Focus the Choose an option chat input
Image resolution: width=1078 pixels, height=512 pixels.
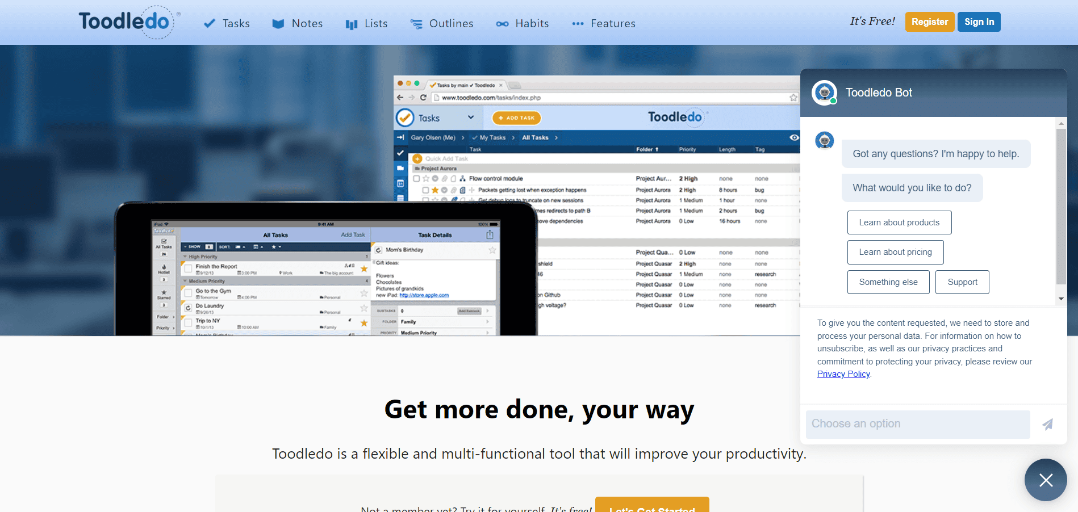coord(918,424)
